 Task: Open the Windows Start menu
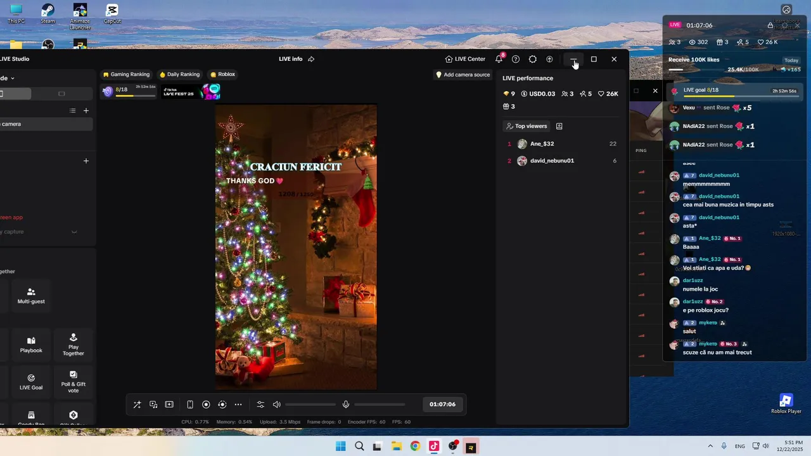point(340,446)
